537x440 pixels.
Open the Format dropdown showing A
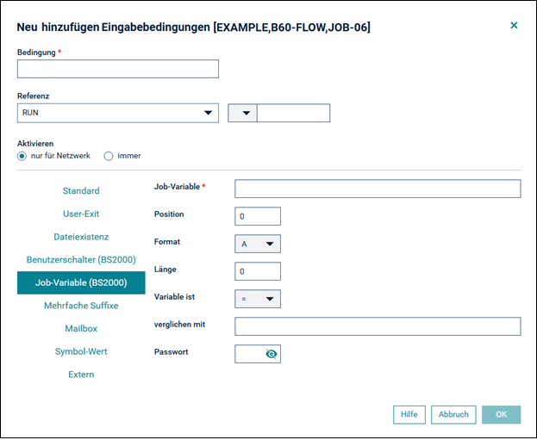point(258,244)
